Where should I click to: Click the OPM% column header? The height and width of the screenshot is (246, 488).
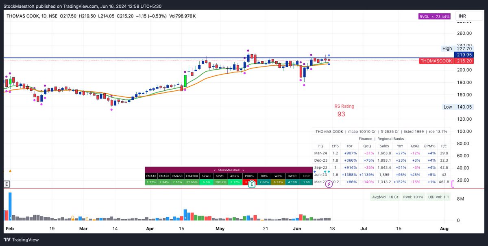pyautogui.click(x=429, y=146)
